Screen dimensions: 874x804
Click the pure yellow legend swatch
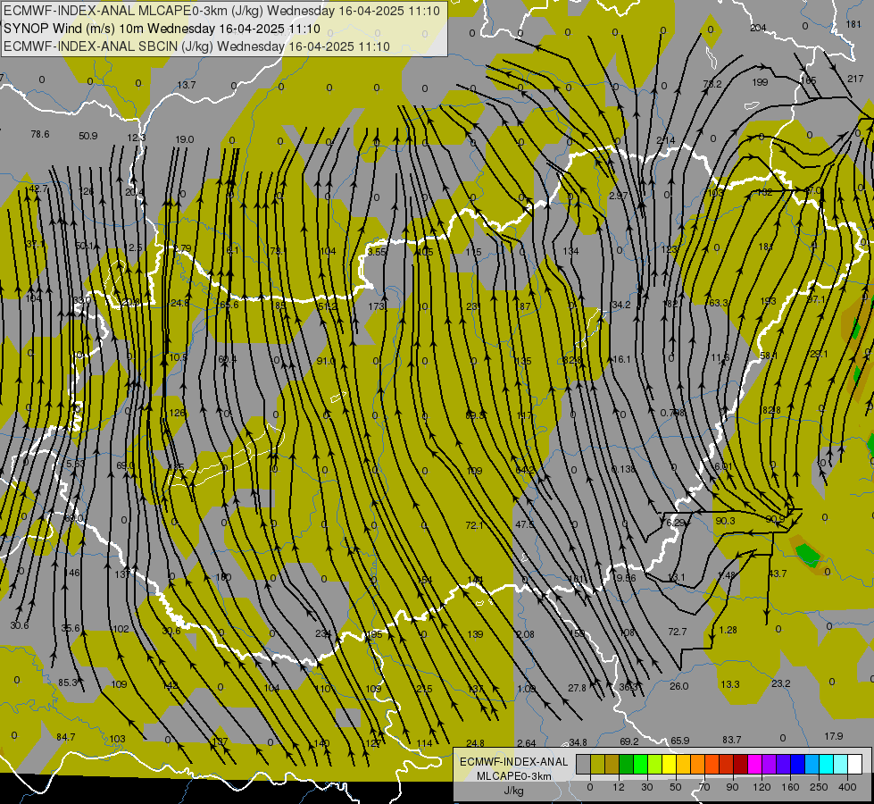(x=669, y=764)
